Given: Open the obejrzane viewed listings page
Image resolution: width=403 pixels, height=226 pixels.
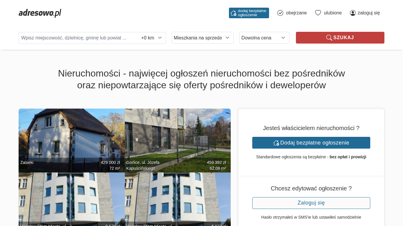Looking at the screenshot, I should (296, 13).
